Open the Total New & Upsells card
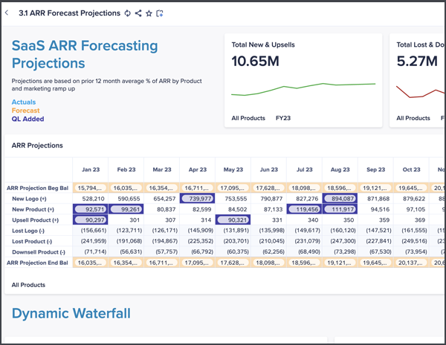The width and height of the screenshot is (446, 345). pos(303,80)
